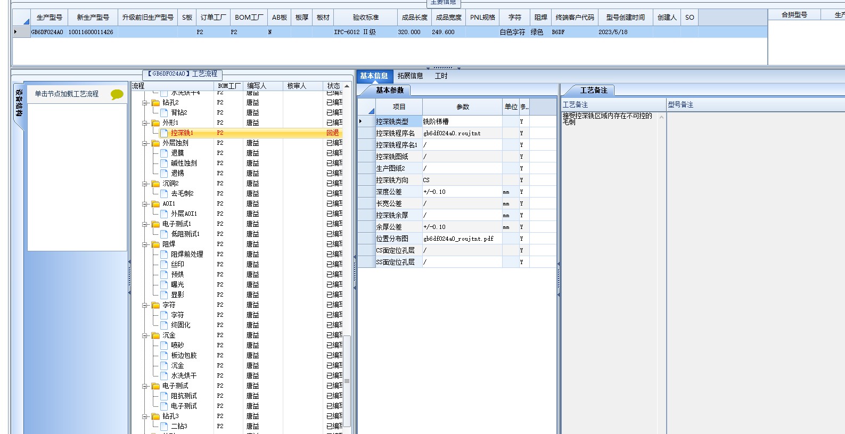Image resolution: width=845 pixels, height=434 pixels.
Task: Click the 10011600011426 cell
Action: coord(93,32)
